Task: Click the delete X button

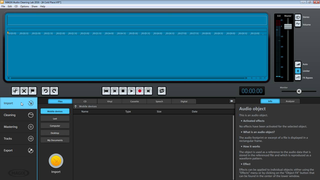Action: pyautogui.click(x=24, y=91)
